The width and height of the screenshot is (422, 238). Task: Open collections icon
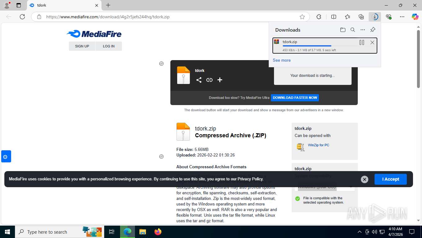pos(361,17)
